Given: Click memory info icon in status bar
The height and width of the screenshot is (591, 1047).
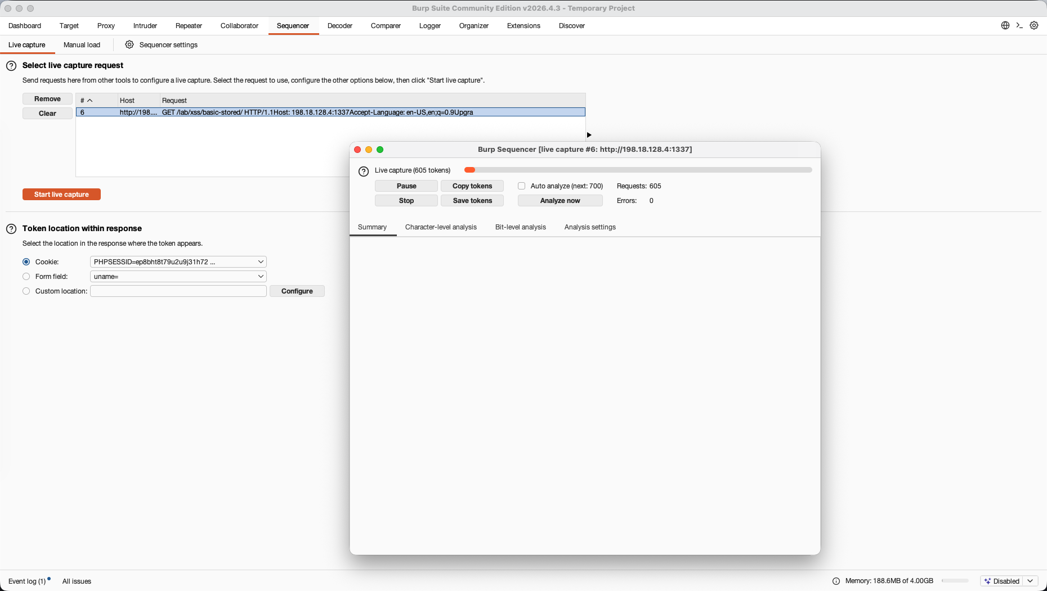Looking at the screenshot, I should coord(836,581).
